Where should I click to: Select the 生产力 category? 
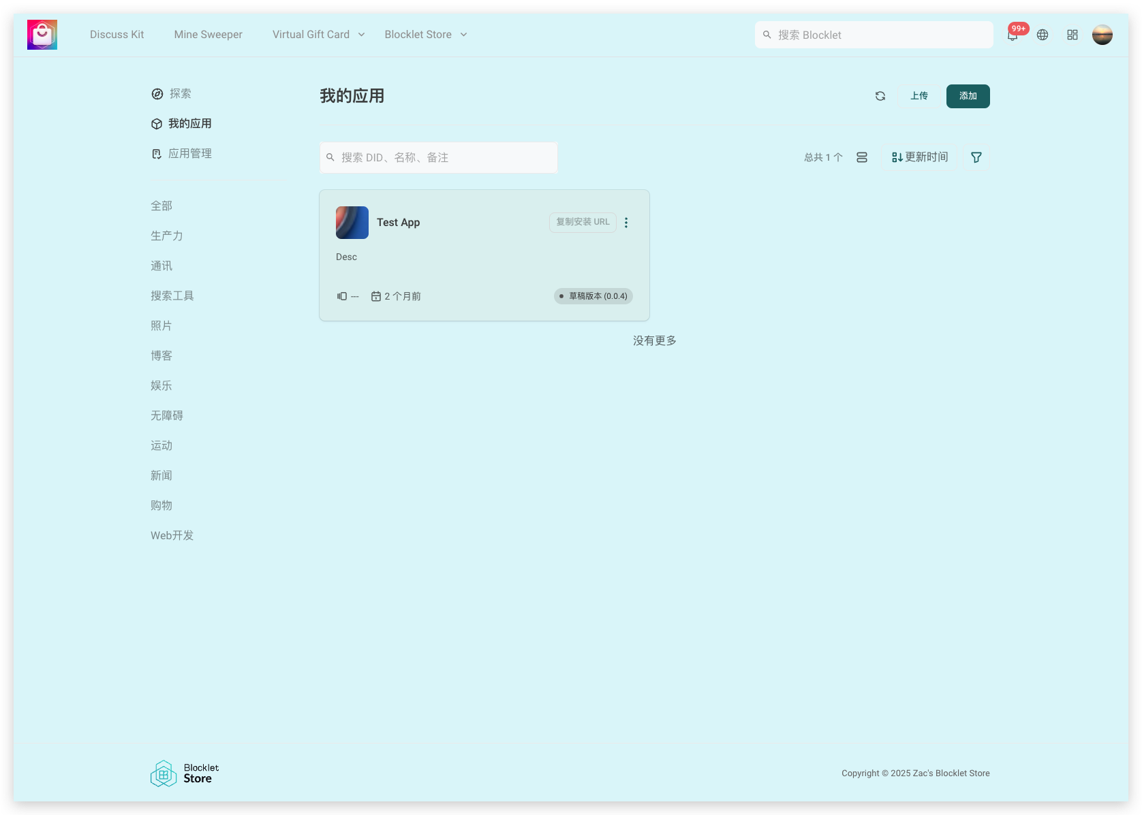point(167,236)
